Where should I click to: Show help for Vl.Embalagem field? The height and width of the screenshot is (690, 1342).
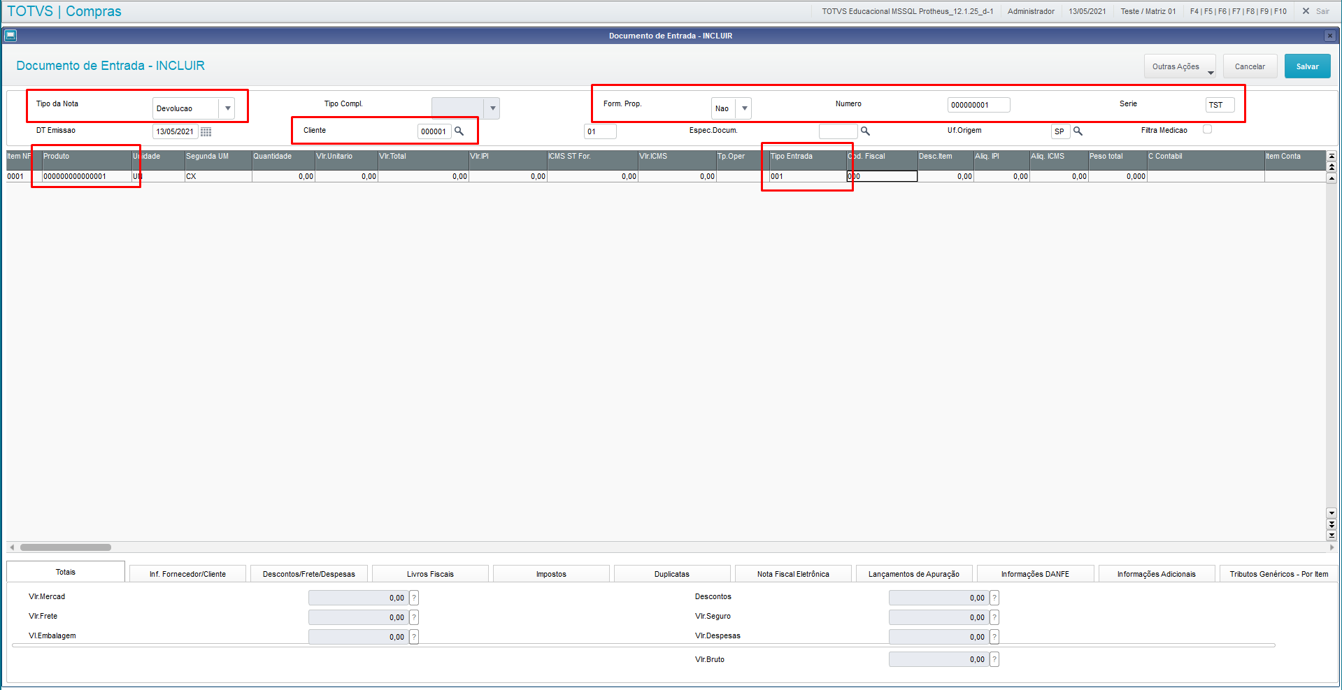point(414,637)
